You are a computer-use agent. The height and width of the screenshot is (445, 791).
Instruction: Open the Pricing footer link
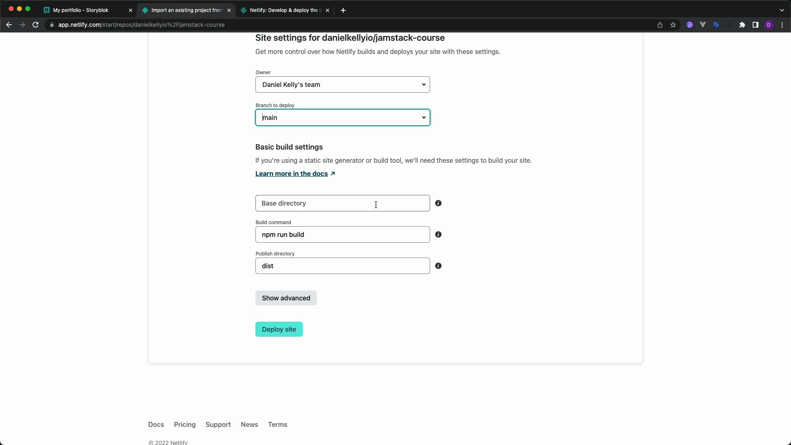(185, 424)
